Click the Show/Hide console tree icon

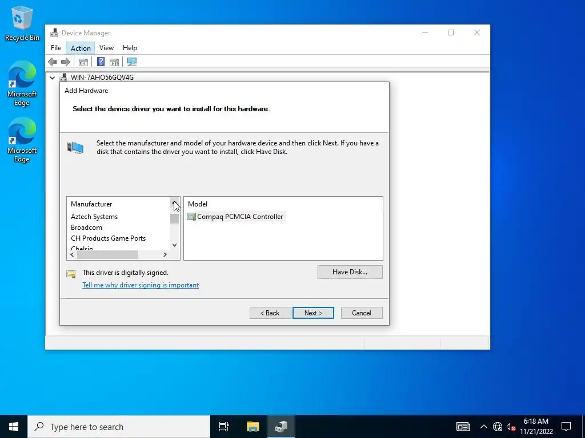[83, 62]
